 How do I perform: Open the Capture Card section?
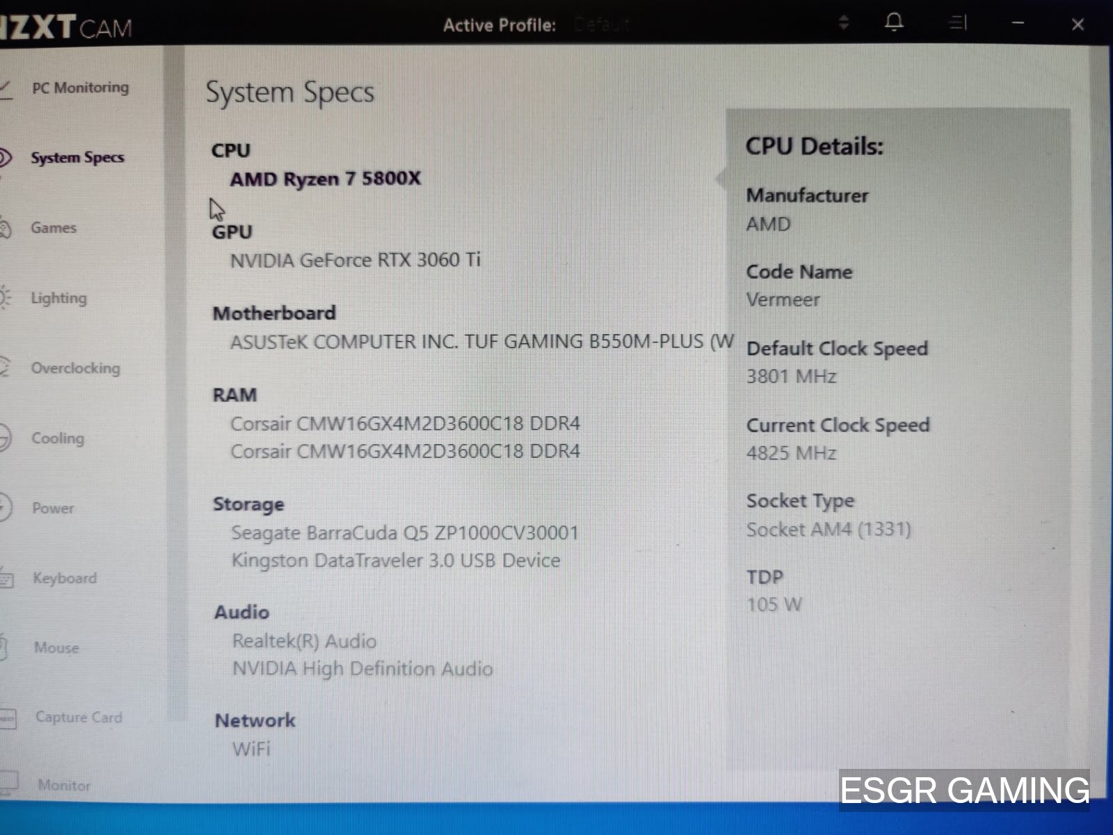click(x=79, y=717)
